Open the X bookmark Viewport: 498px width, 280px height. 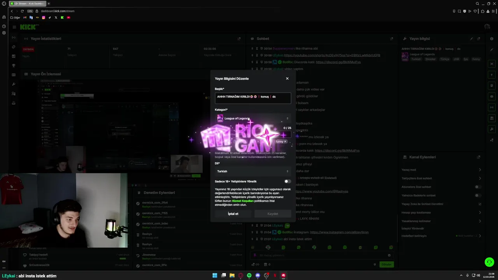pos(56,17)
